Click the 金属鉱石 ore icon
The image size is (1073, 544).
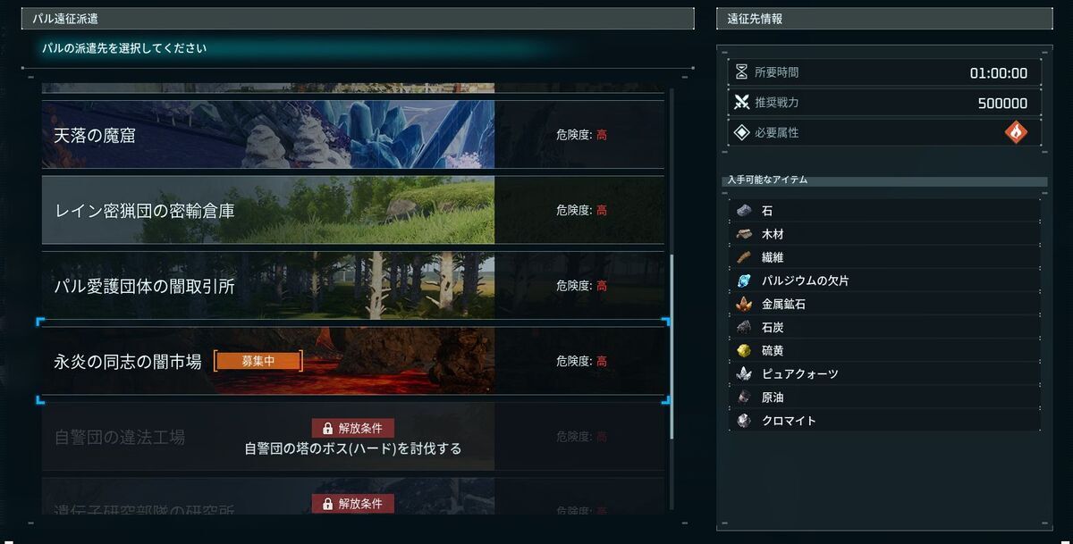(x=744, y=304)
